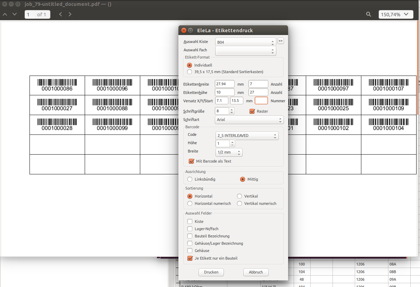Click barcode label 0001000025 in the PDF
This screenshot has height=287, width=420.
coord(333,105)
